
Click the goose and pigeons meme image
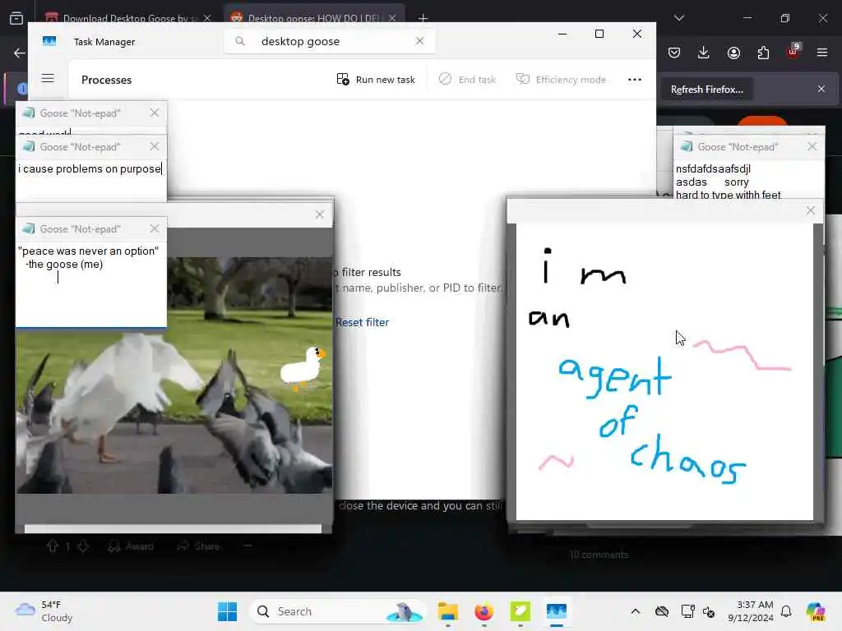(x=174, y=375)
